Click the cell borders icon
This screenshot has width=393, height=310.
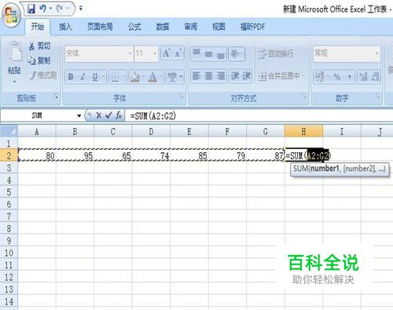(x=115, y=77)
